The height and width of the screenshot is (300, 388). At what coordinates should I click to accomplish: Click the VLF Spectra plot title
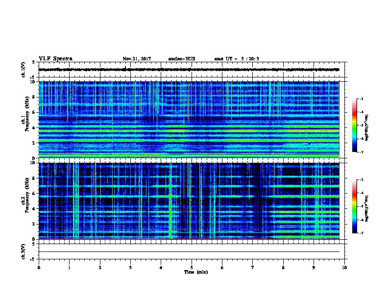[x=55, y=59]
